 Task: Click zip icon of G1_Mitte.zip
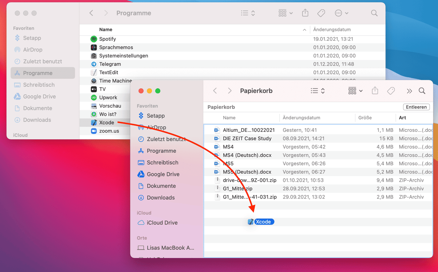pos(217,188)
